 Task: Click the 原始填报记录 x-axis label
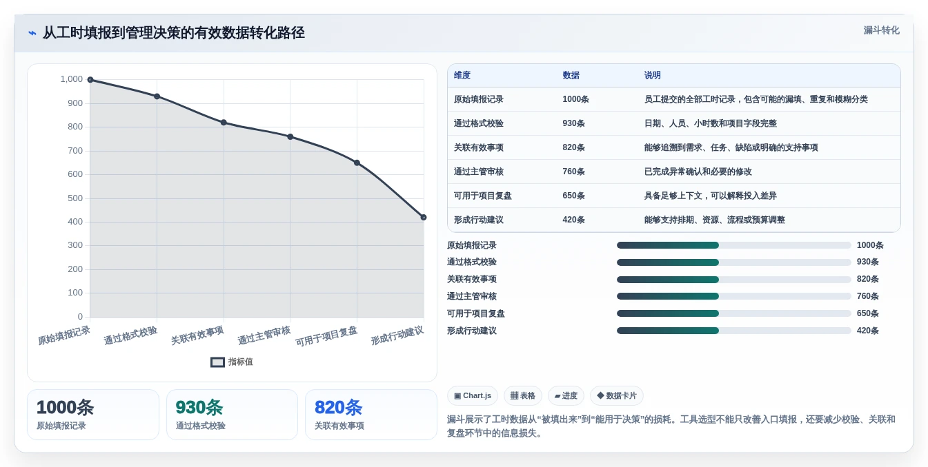click(64, 335)
